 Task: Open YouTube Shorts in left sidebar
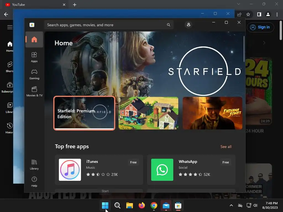[x=10, y=67]
